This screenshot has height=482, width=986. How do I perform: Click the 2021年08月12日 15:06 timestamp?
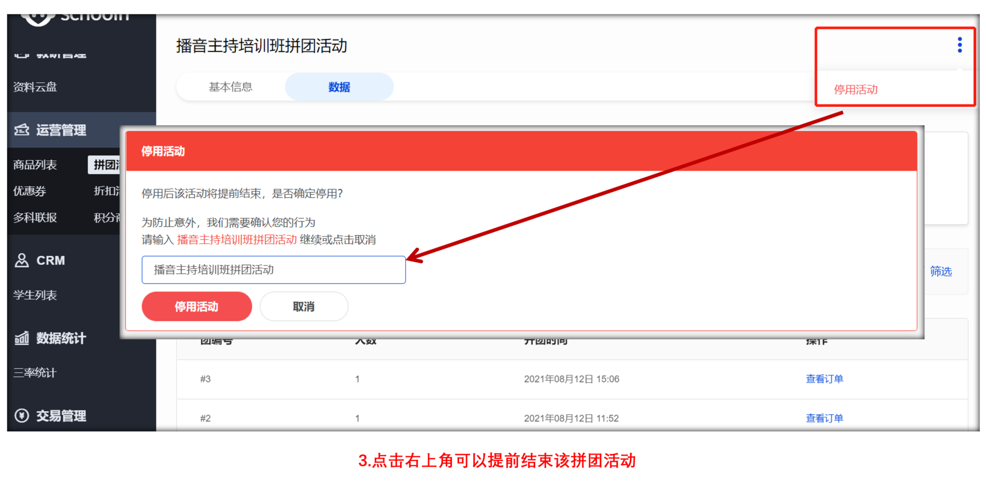571,379
